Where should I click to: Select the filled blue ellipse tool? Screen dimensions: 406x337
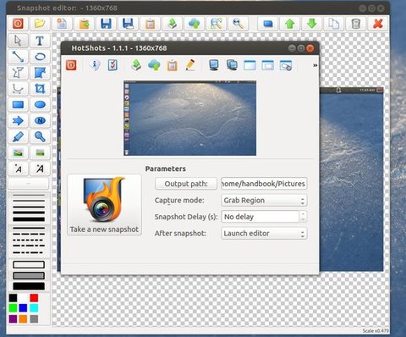coord(40,105)
